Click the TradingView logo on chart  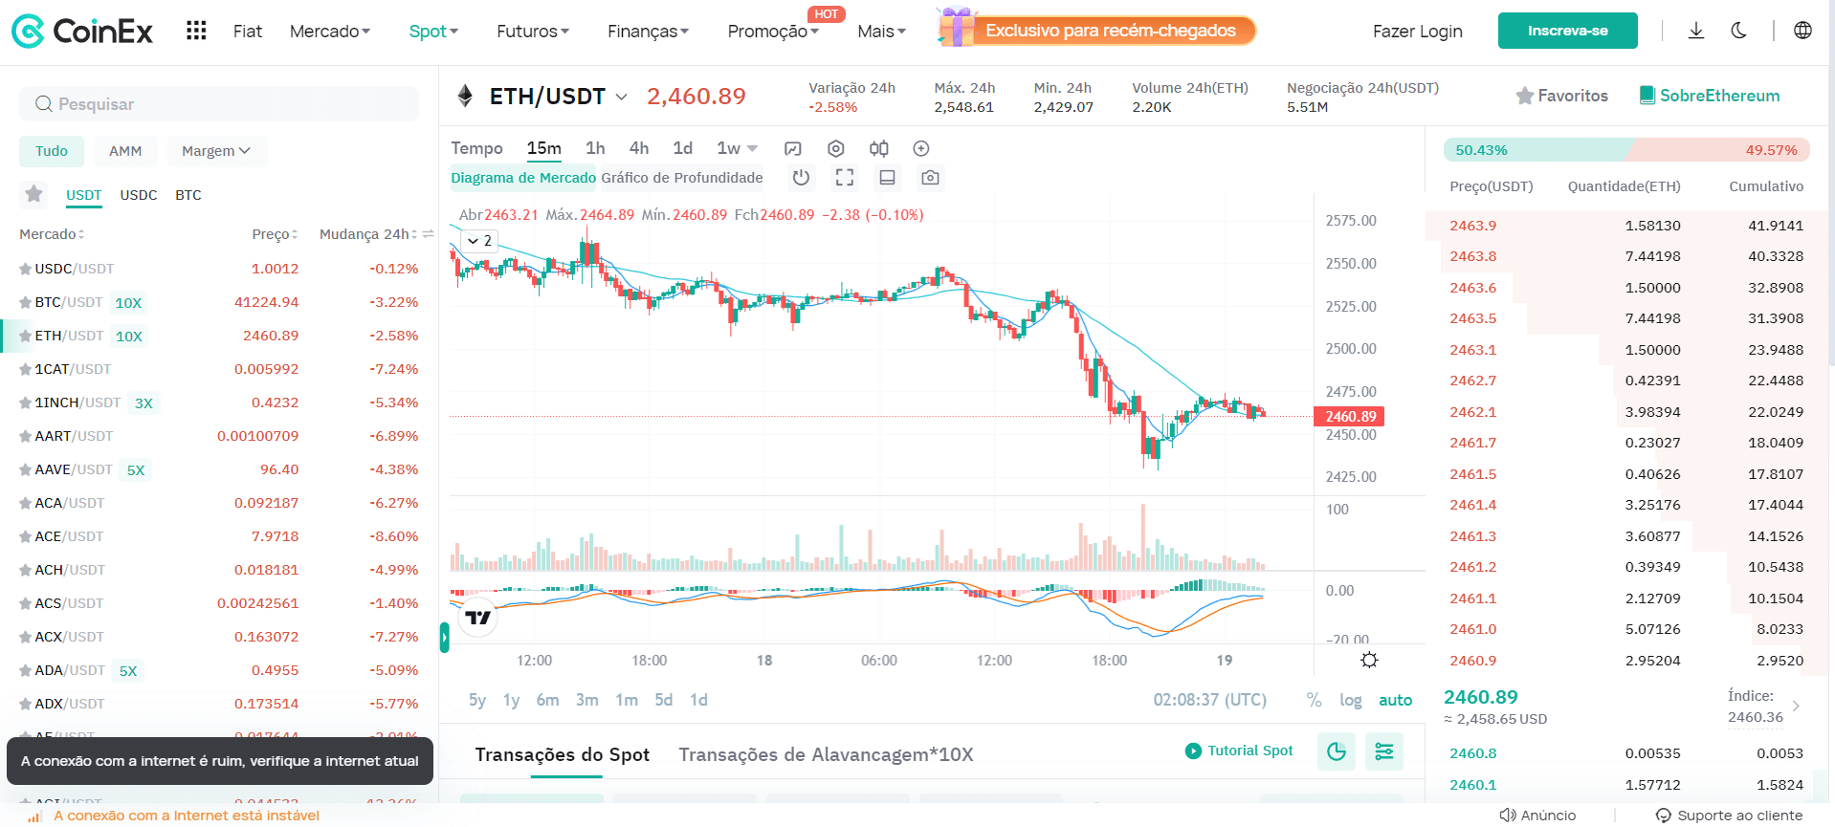pyautogui.click(x=478, y=618)
